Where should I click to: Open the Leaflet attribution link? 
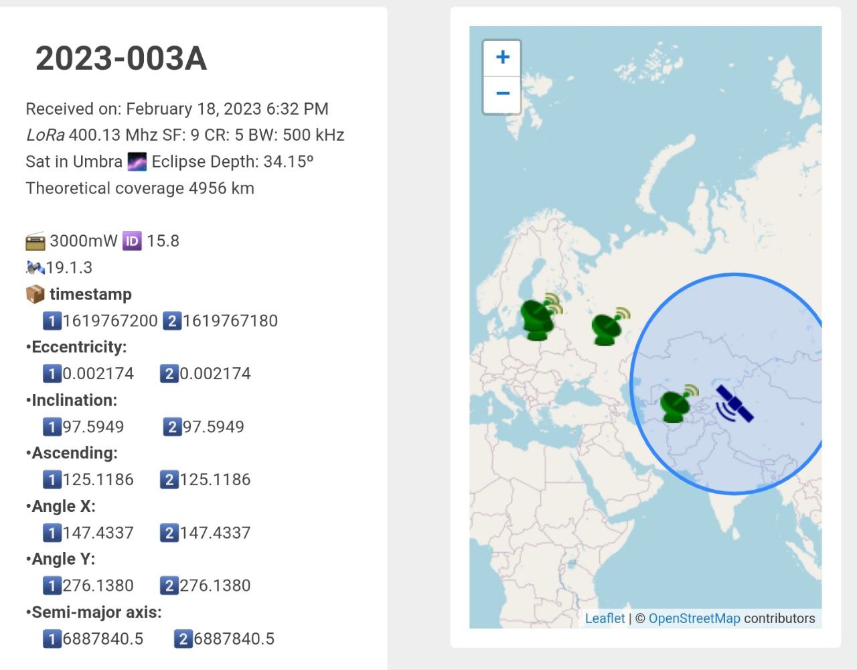[x=605, y=618]
